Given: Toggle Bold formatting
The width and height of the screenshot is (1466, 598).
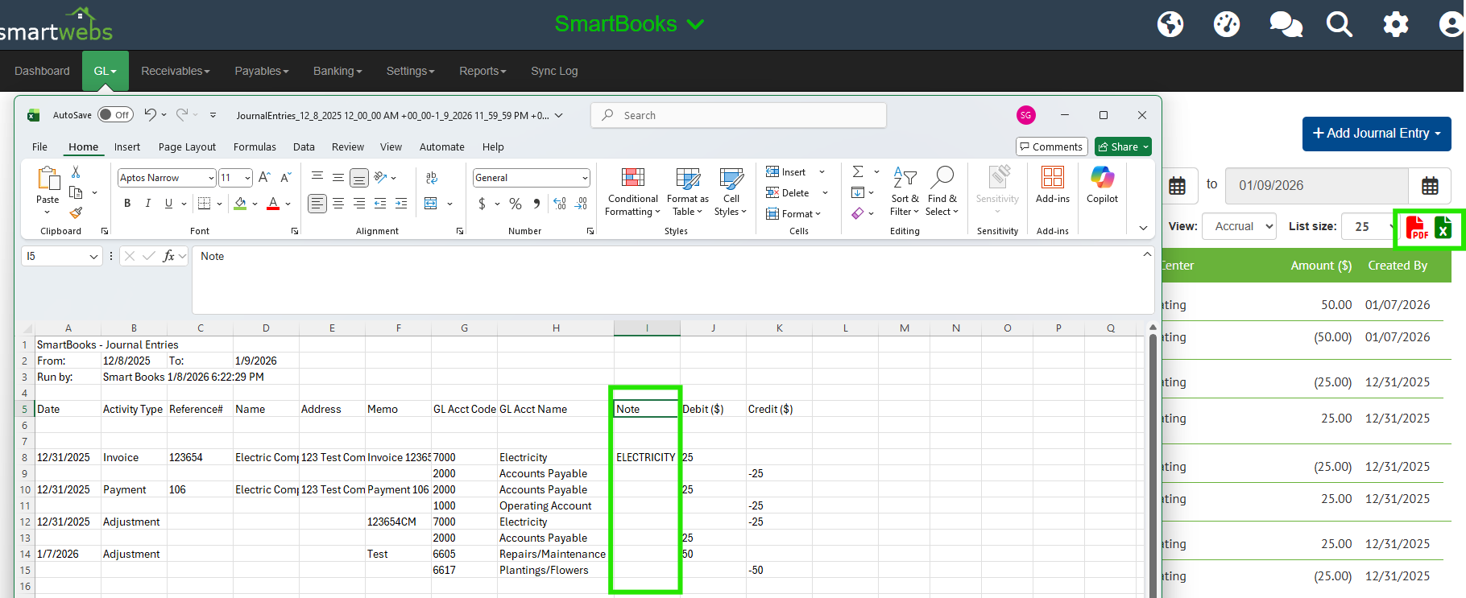Looking at the screenshot, I should pyautogui.click(x=127, y=204).
